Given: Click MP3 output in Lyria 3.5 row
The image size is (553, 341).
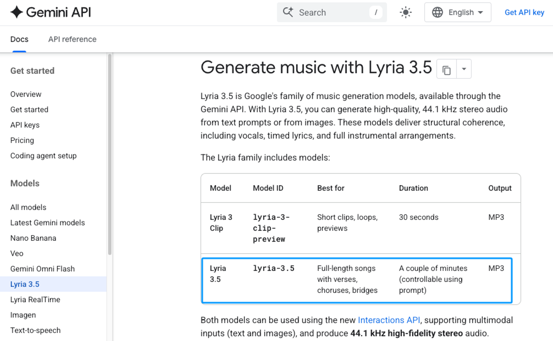Looking at the screenshot, I should [496, 269].
